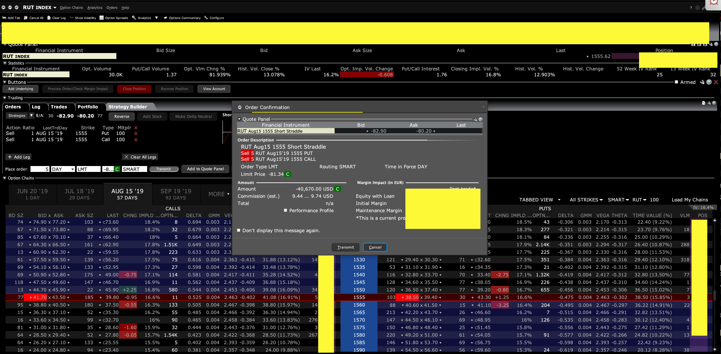The height and width of the screenshot is (354, 721).
Task: Click the Options Commentary icon
Action: coord(166,18)
